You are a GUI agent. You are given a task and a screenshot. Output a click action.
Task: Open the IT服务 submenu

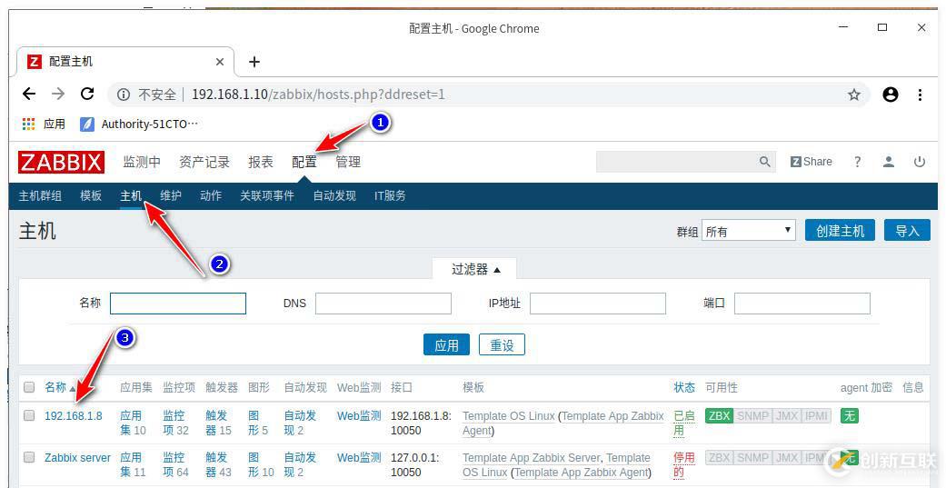click(390, 195)
